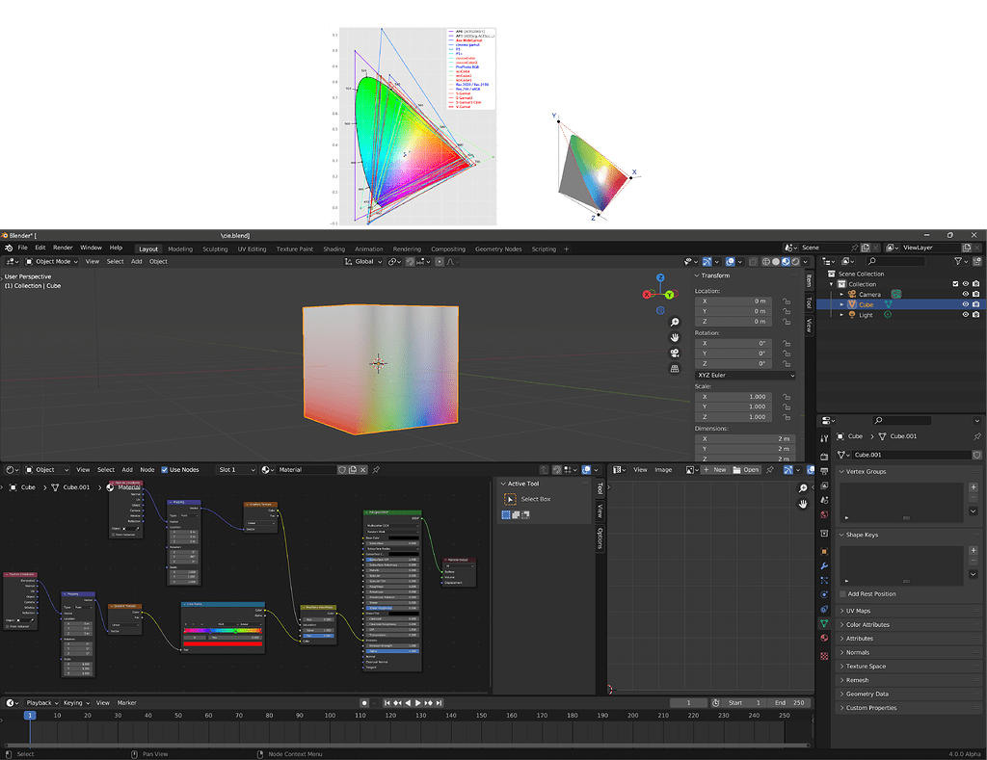Open the Render menu
Viewport: 987px width, 760px height.
(63, 248)
